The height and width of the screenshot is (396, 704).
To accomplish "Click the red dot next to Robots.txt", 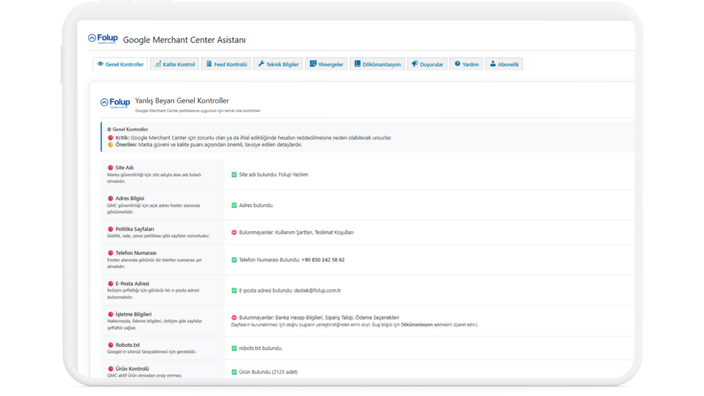I will coord(110,345).
